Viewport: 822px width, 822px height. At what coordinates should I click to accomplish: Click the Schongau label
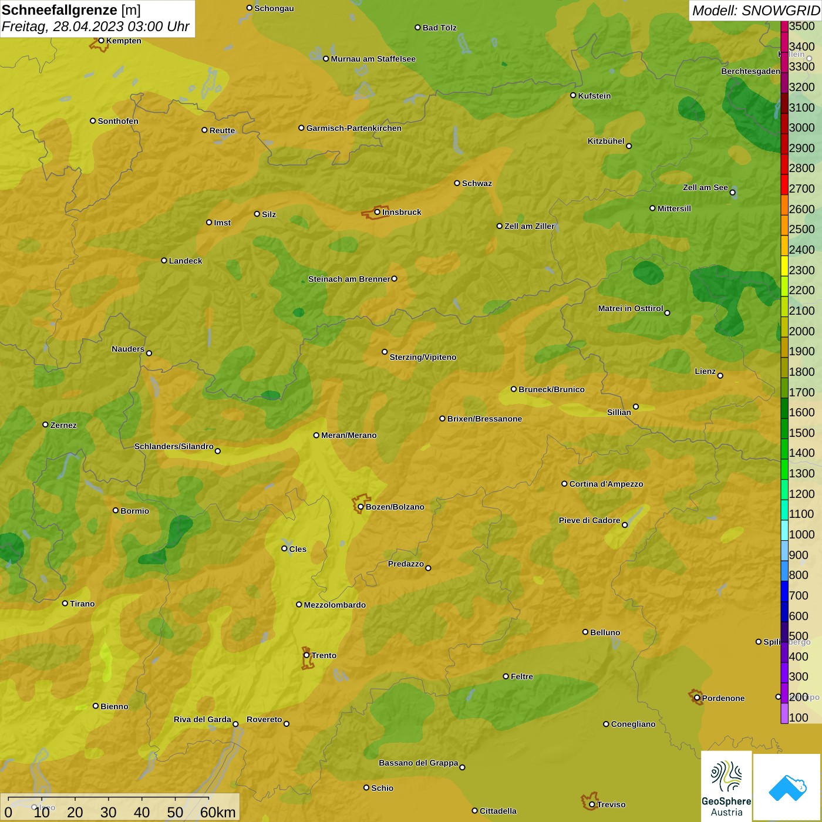pos(274,8)
